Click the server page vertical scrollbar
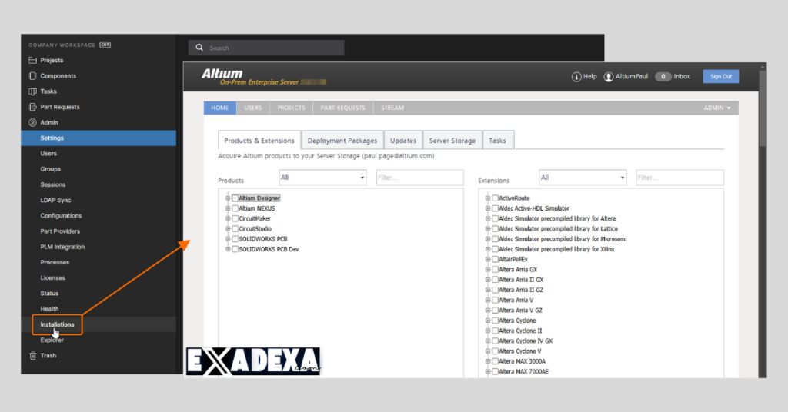The height and width of the screenshot is (412, 788). pyautogui.click(x=763, y=108)
